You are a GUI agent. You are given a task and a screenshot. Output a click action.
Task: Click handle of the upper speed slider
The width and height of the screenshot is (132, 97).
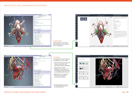[84, 74]
